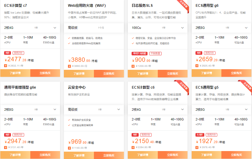Click the coupon icon beside ¥2284.80/年

point(133,147)
